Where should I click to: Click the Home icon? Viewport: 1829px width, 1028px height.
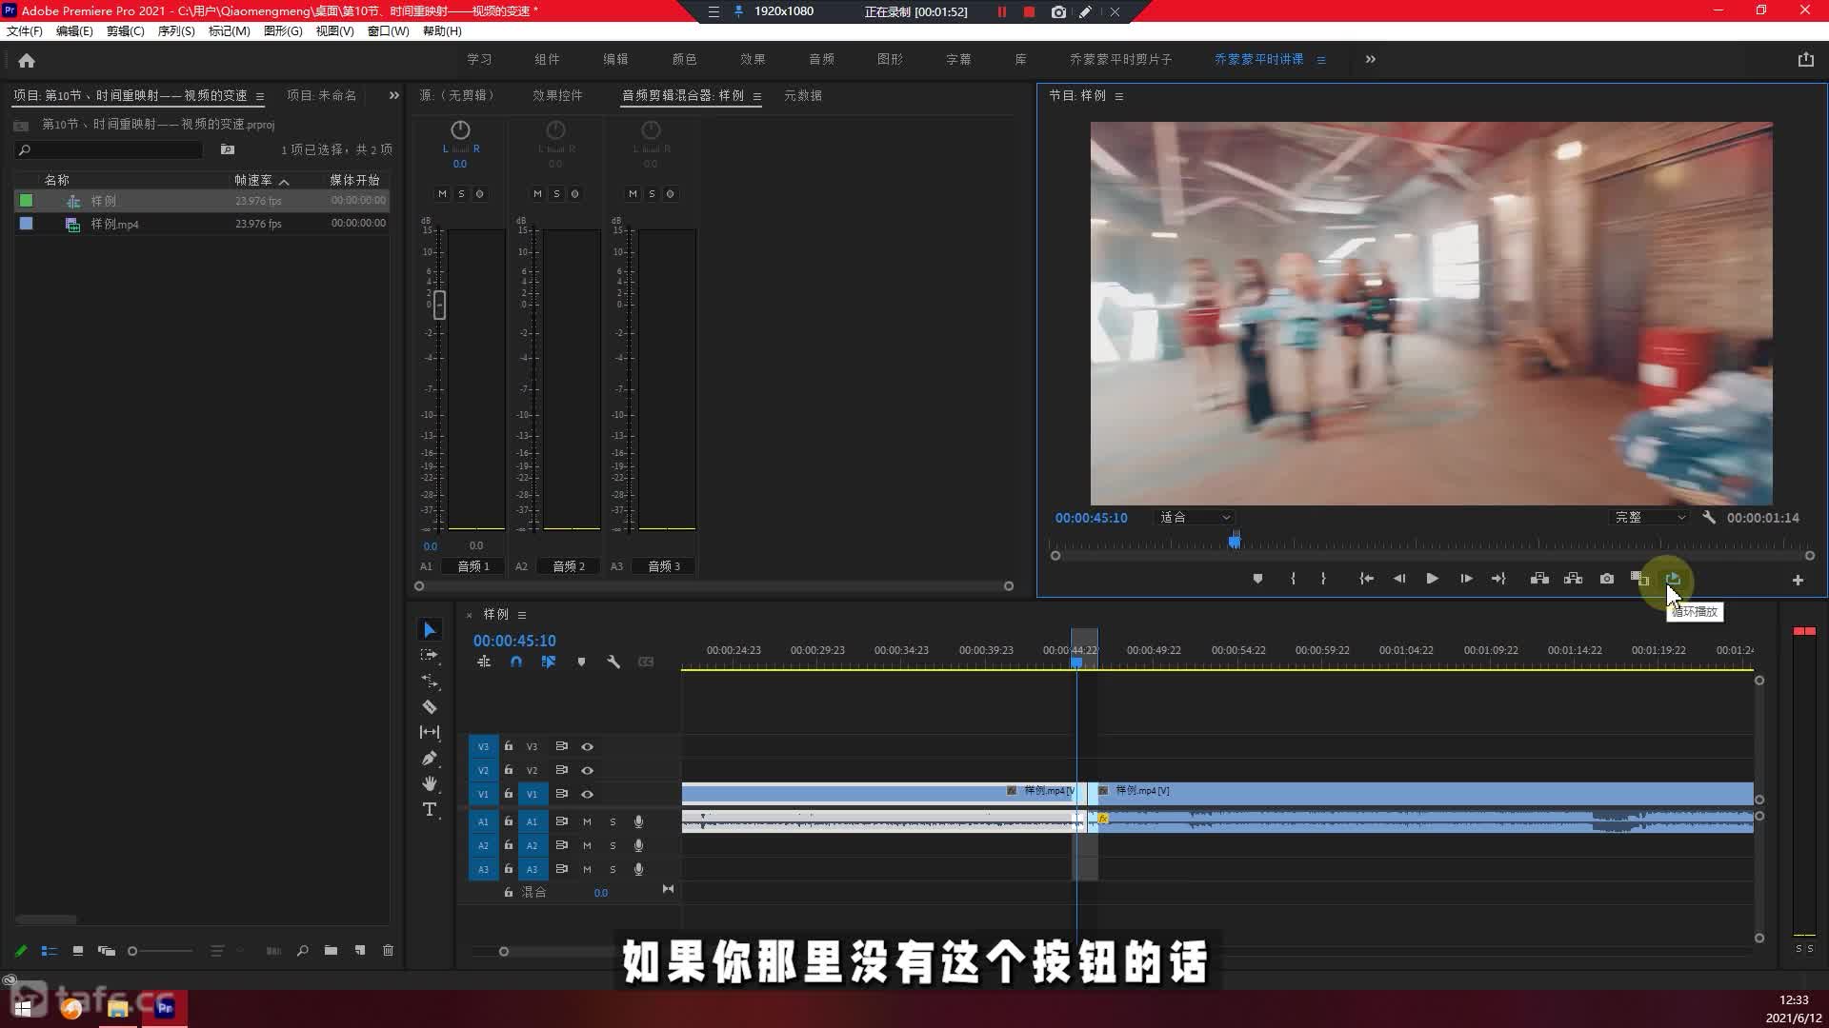(x=27, y=60)
